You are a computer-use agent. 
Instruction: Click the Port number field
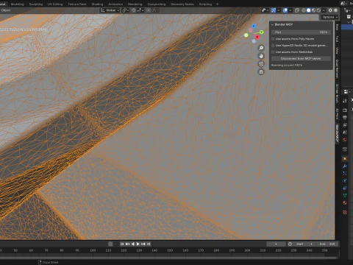(x=301, y=32)
